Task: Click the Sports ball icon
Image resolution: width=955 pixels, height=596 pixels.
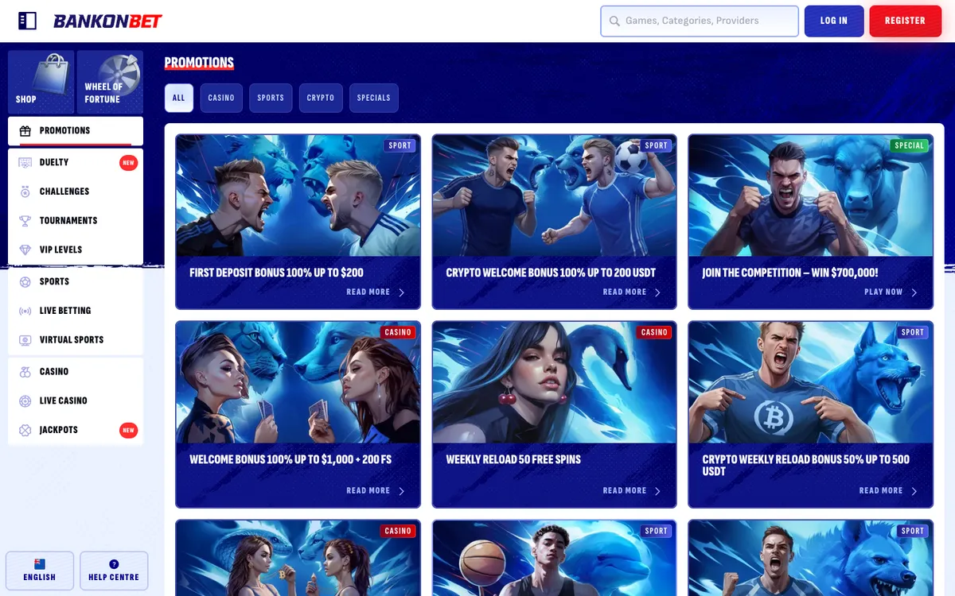Action: [x=25, y=282]
